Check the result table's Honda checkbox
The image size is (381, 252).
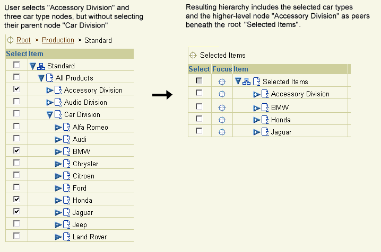point(199,119)
